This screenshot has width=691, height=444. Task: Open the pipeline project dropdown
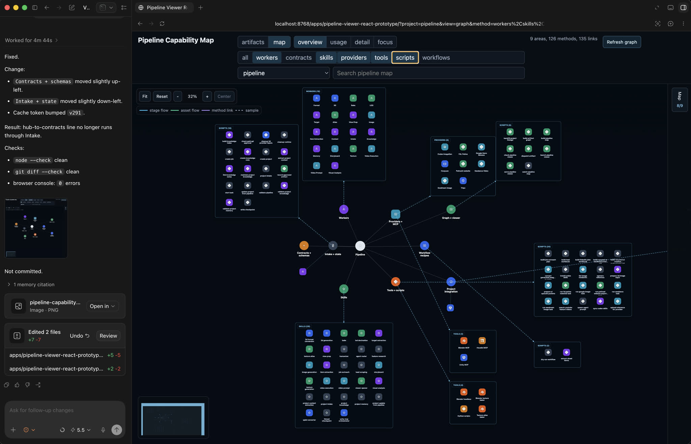(283, 73)
